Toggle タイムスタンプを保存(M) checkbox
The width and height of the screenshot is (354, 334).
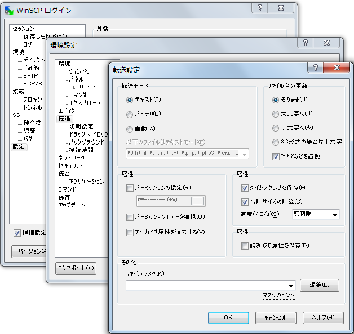pyautogui.click(x=245, y=187)
